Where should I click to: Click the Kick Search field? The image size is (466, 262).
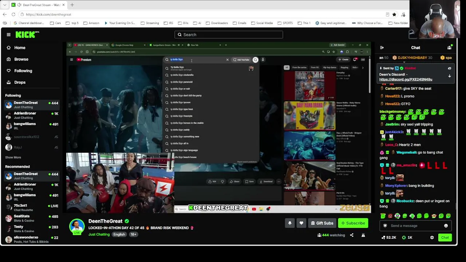coord(229,35)
